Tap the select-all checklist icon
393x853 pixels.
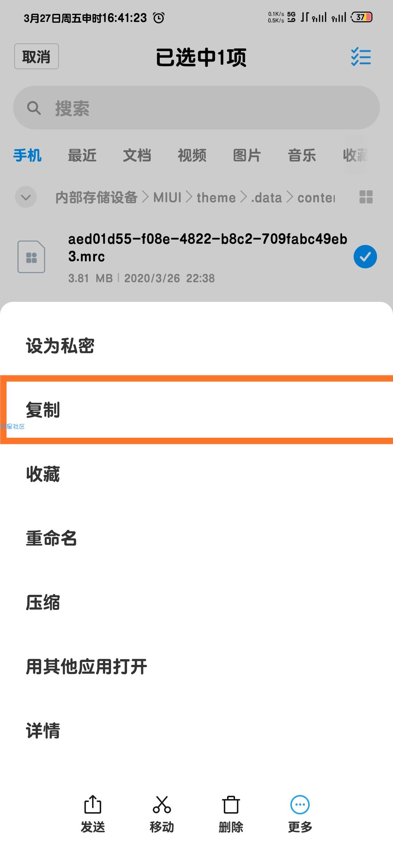[361, 57]
